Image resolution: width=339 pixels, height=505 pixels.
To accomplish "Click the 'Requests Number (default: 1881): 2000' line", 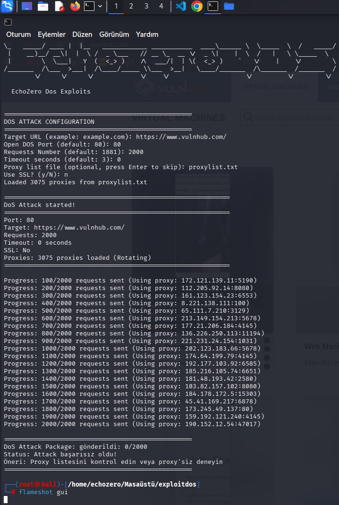I will pyautogui.click(x=74, y=152).
